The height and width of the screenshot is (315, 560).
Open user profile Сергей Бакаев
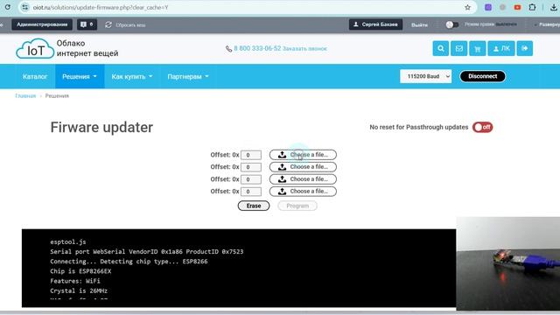tap(375, 24)
